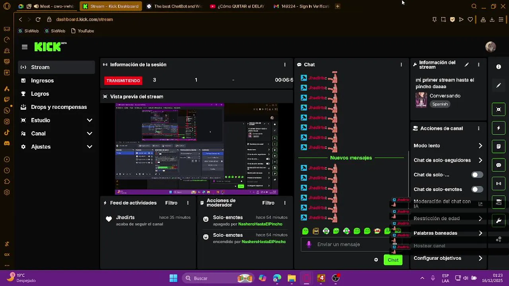Open Chat panel three-dot menu
The width and height of the screenshot is (509, 286).
[x=401, y=65]
